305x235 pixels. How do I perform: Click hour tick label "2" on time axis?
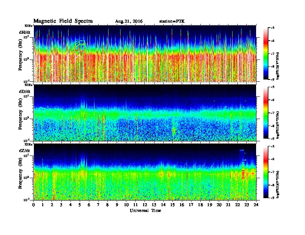[52, 205]
